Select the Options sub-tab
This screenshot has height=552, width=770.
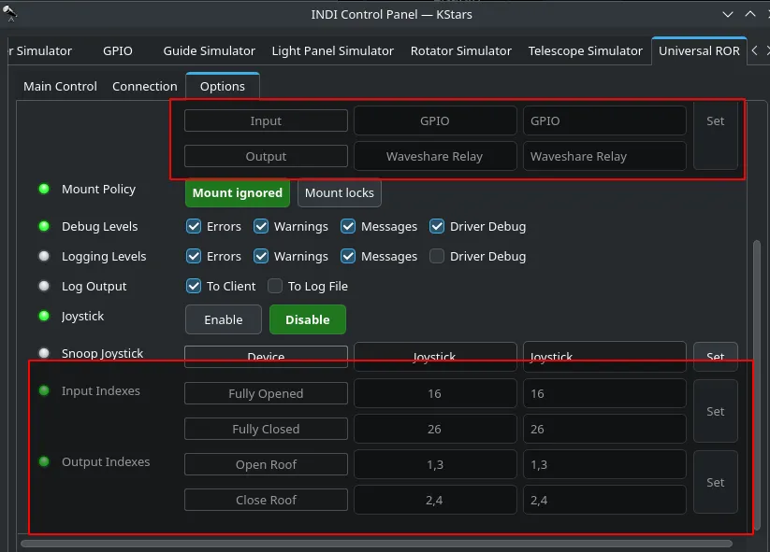tap(223, 86)
